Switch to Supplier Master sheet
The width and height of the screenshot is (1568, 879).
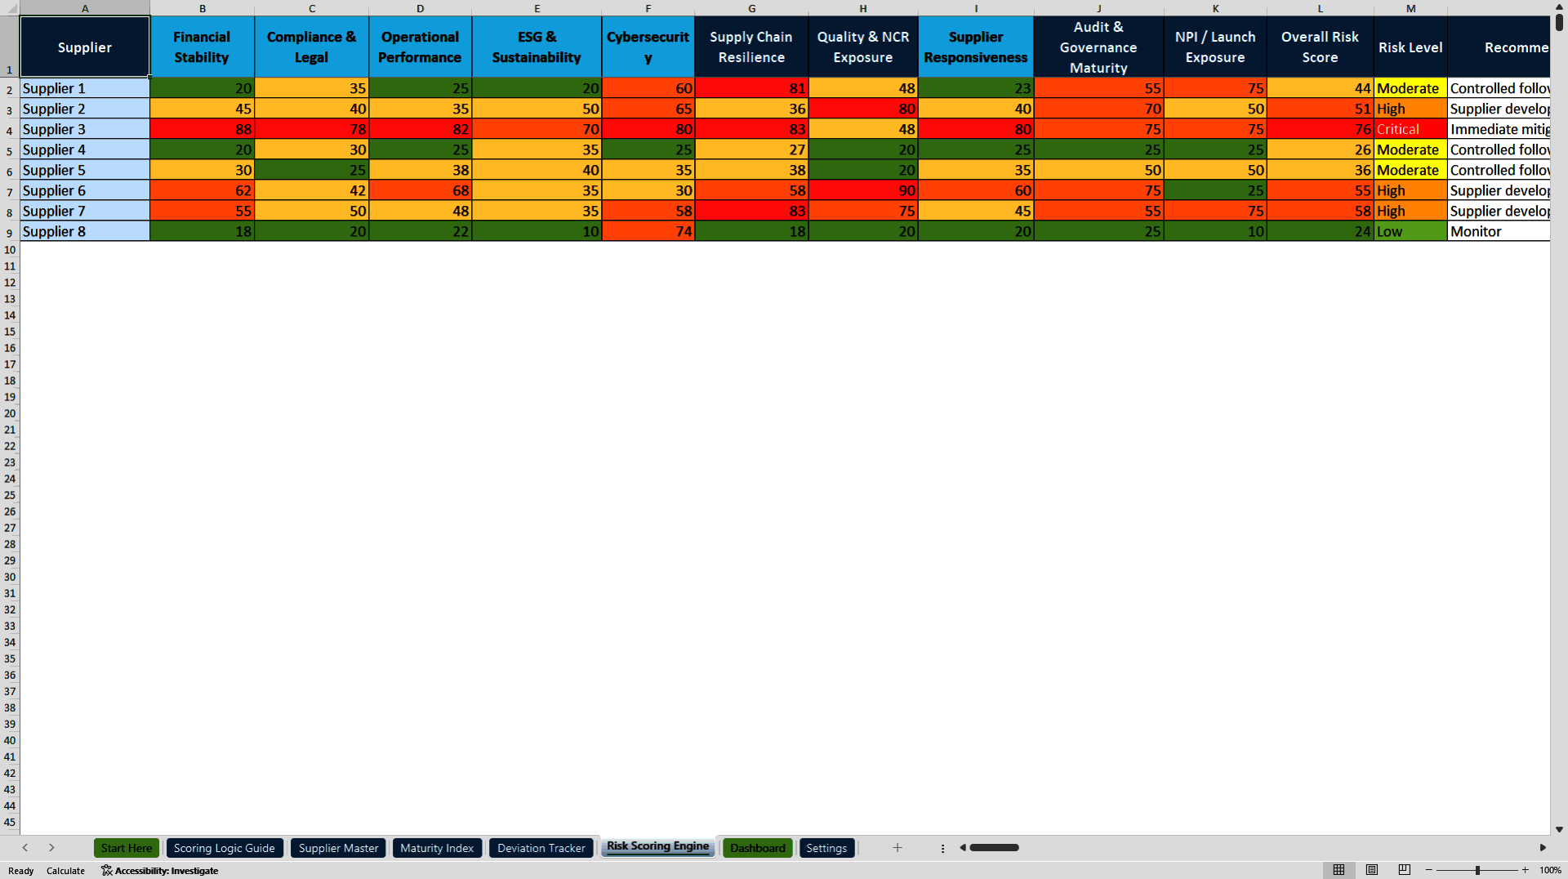(x=338, y=848)
